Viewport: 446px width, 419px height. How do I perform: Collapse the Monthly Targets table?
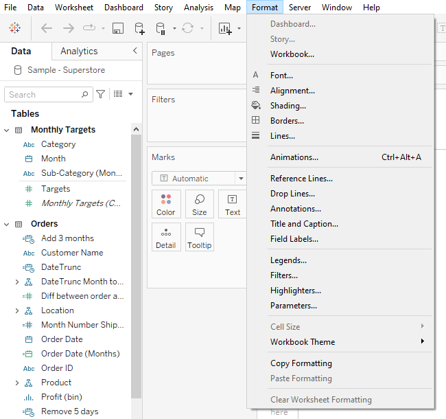[7, 131]
